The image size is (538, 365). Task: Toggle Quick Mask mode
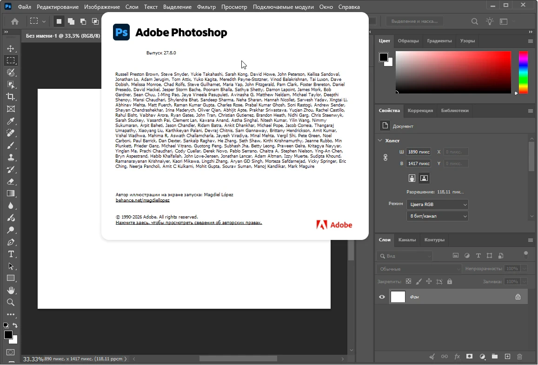tap(11, 352)
